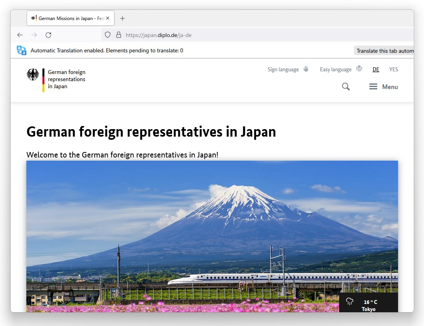Switch the site language to DE
424x326 pixels.
point(376,69)
